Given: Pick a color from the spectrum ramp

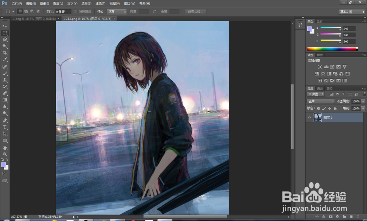Looking at the screenshot, I should [333, 49].
